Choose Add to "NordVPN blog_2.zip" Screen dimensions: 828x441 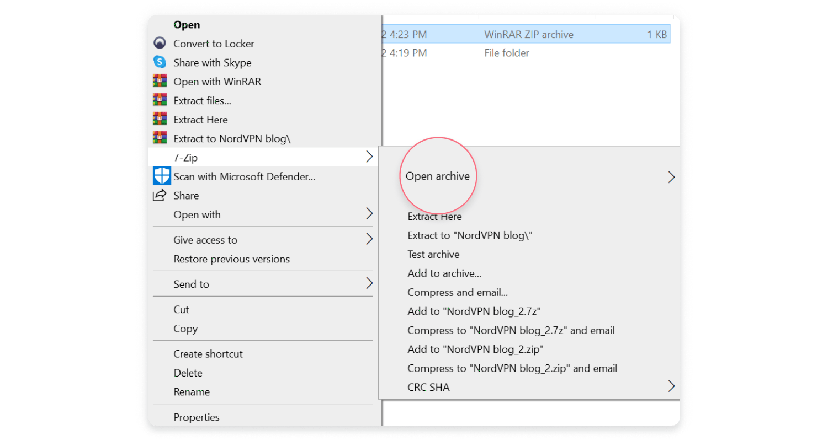click(476, 349)
